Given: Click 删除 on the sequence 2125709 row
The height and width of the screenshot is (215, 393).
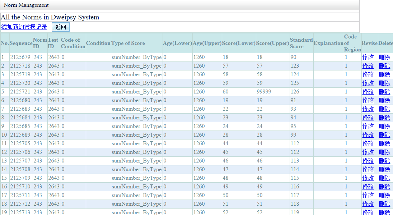Looking at the screenshot, I should pyautogui.click(x=384, y=178).
